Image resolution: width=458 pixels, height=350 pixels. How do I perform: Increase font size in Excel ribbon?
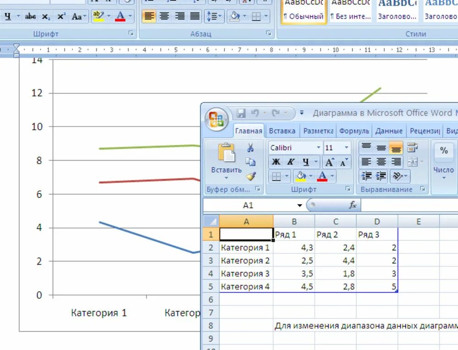coord(330,162)
